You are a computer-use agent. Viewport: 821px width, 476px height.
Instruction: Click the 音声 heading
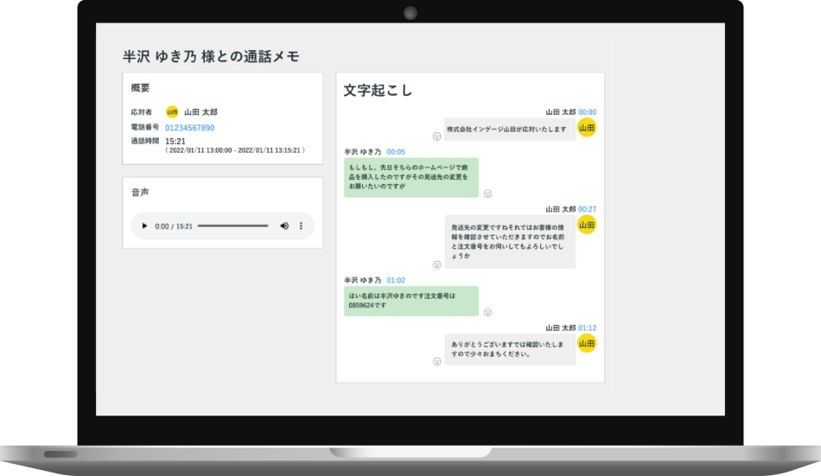tap(140, 192)
